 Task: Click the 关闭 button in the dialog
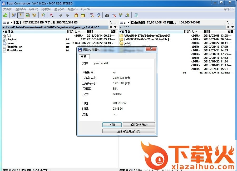click(x=112, y=125)
